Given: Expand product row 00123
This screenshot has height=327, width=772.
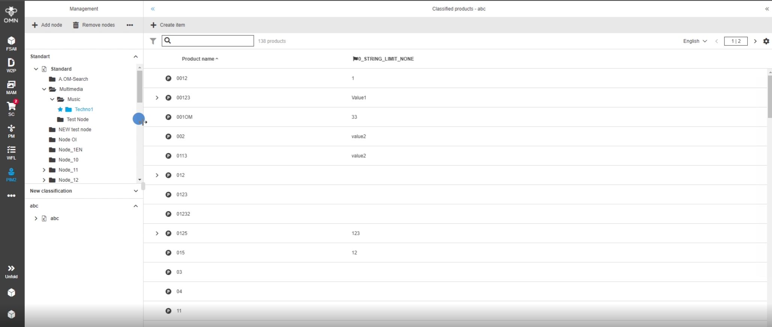Looking at the screenshot, I should (157, 98).
